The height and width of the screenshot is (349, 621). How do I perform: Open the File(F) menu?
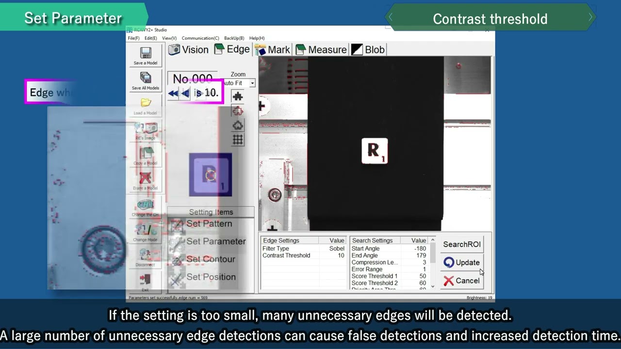[x=133, y=38]
